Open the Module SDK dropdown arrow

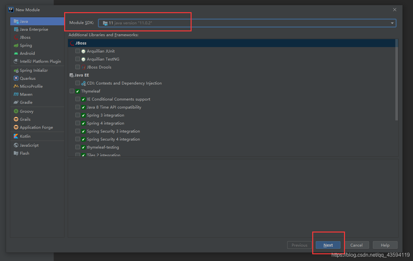point(392,23)
